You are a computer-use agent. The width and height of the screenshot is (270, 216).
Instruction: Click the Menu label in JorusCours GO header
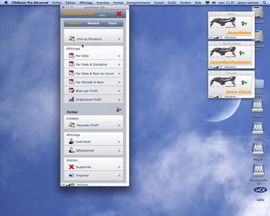coord(103,15)
